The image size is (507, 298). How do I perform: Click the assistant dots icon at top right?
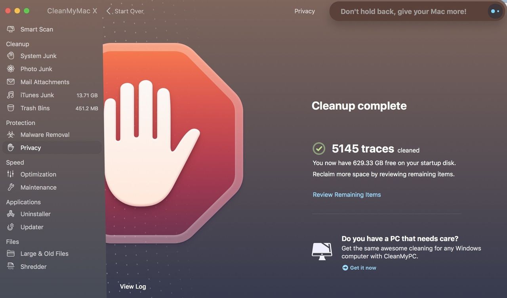pos(495,11)
